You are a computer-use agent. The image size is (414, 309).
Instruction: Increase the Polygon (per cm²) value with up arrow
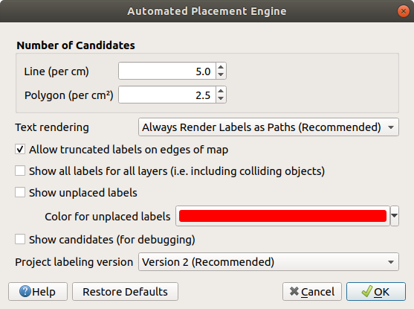221,91
